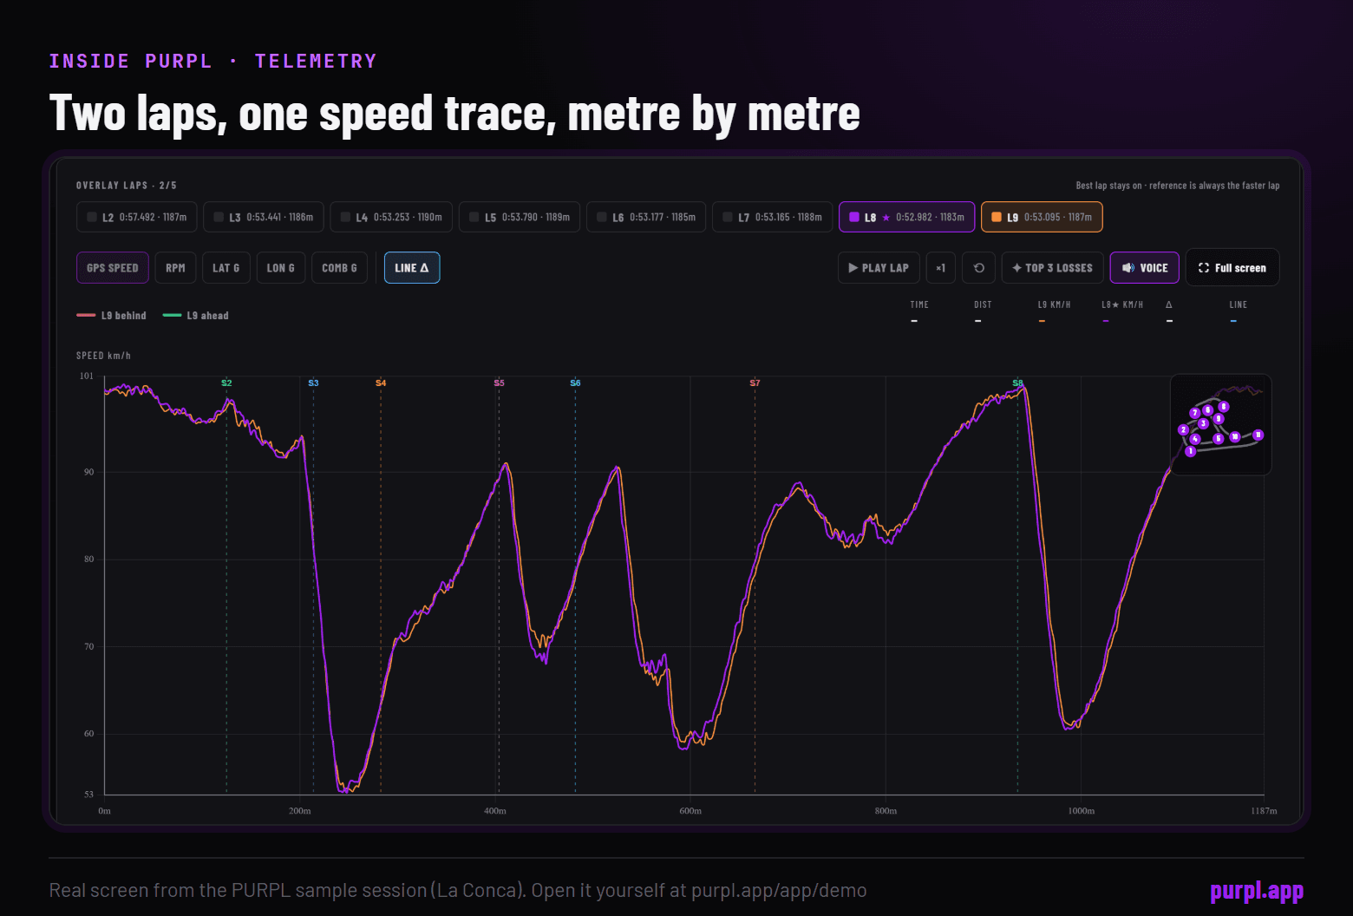
Task: Switch to the GPS SPEED channel
Action: (x=113, y=268)
